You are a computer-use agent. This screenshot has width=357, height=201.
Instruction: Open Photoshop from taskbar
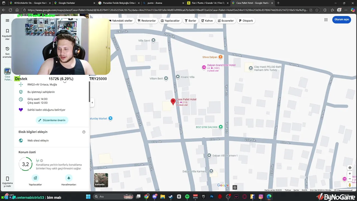point(212,197)
